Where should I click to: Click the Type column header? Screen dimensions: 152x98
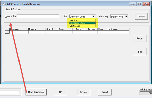click(x=65, y=29)
